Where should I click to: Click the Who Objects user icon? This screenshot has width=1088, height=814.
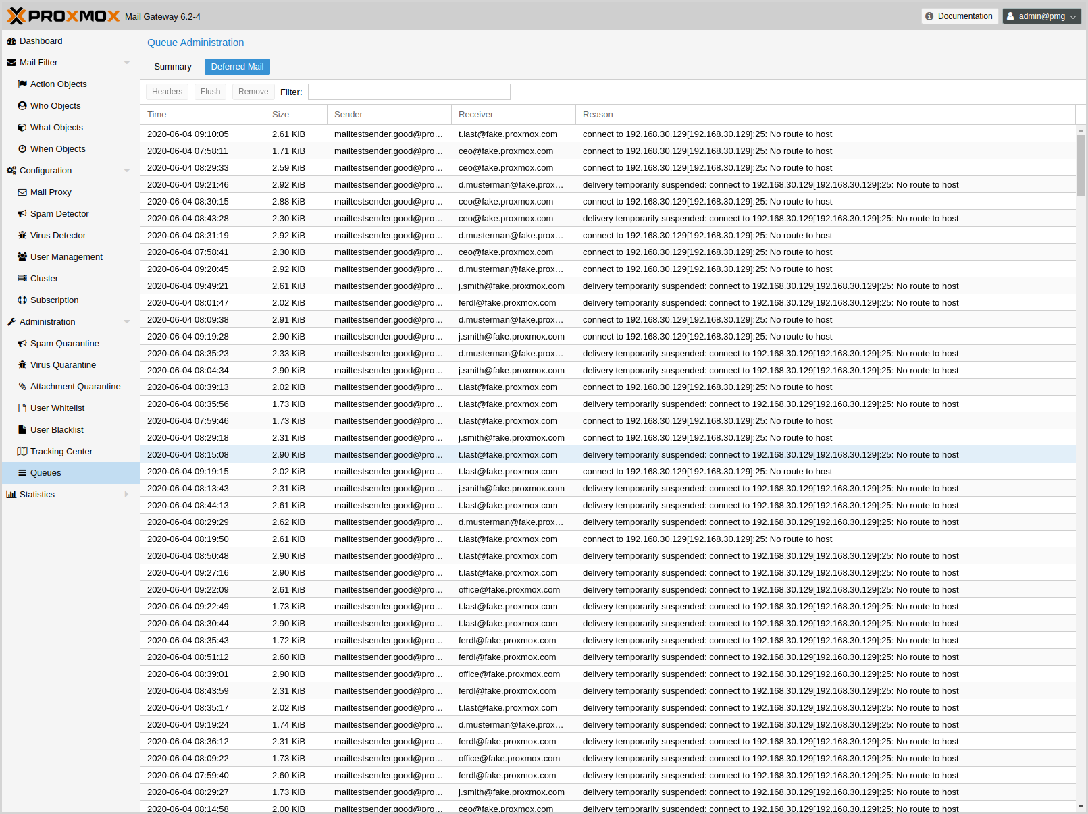(x=22, y=106)
